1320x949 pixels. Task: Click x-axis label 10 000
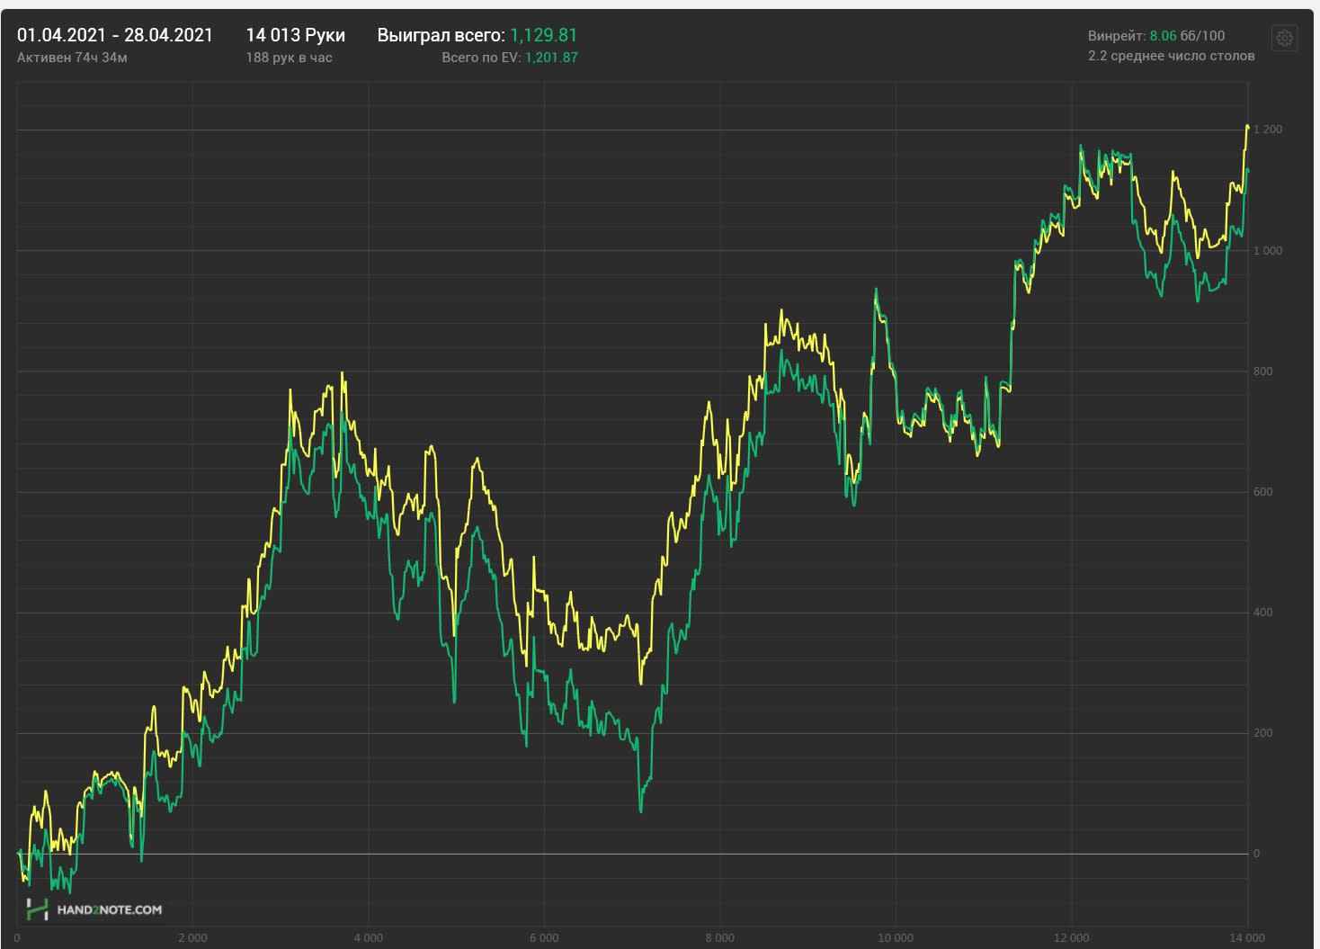(896, 937)
